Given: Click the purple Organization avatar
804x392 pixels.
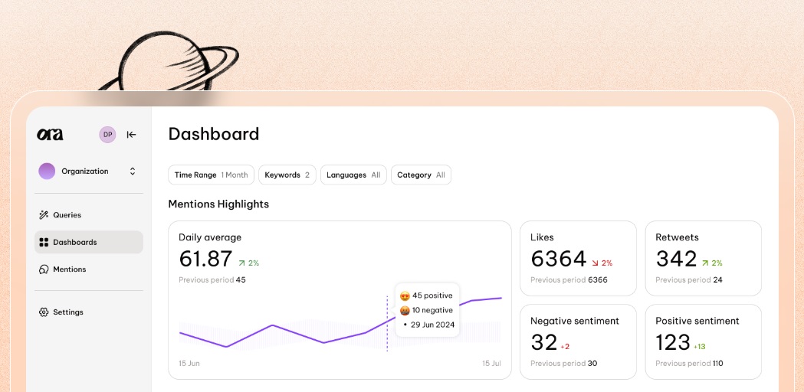Looking at the screenshot, I should pos(47,171).
